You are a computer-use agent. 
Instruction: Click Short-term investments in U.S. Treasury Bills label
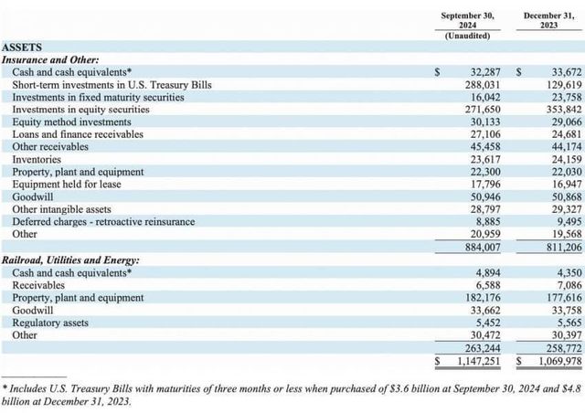click(x=112, y=84)
